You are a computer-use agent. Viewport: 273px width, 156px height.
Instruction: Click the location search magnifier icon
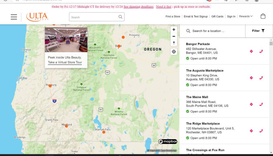tap(188, 31)
